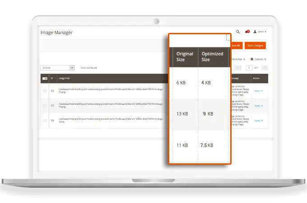Open Select action for row 224
307x203 pixels.
[x=258, y=120]
